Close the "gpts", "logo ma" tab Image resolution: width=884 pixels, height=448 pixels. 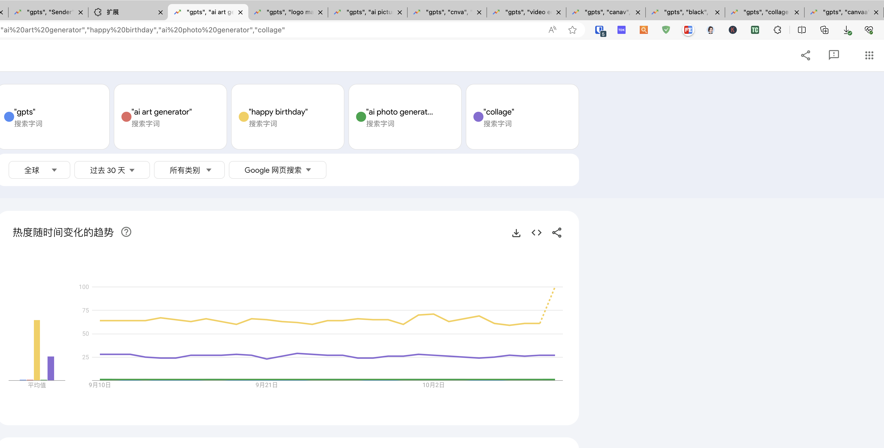pos(320,12)
